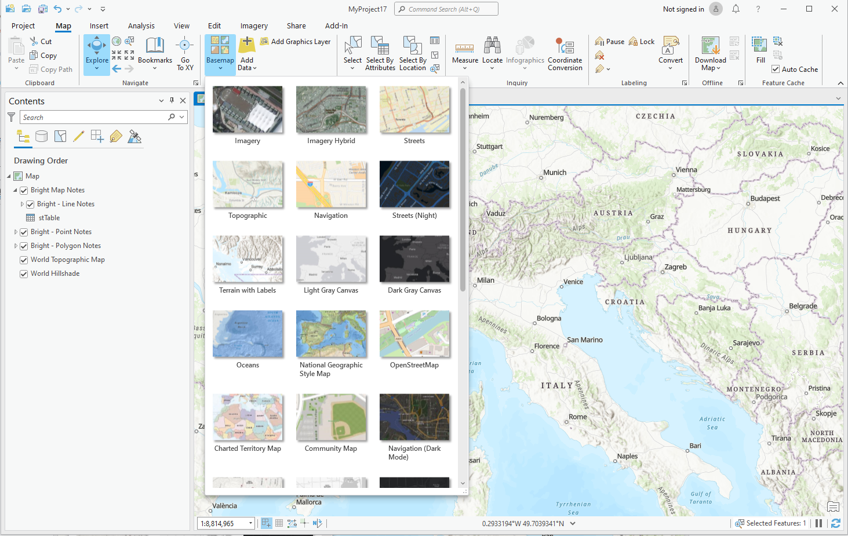Choose the Topographic basemap thumbnail
This screenshot has height=536, width=848.
(248, 184)
